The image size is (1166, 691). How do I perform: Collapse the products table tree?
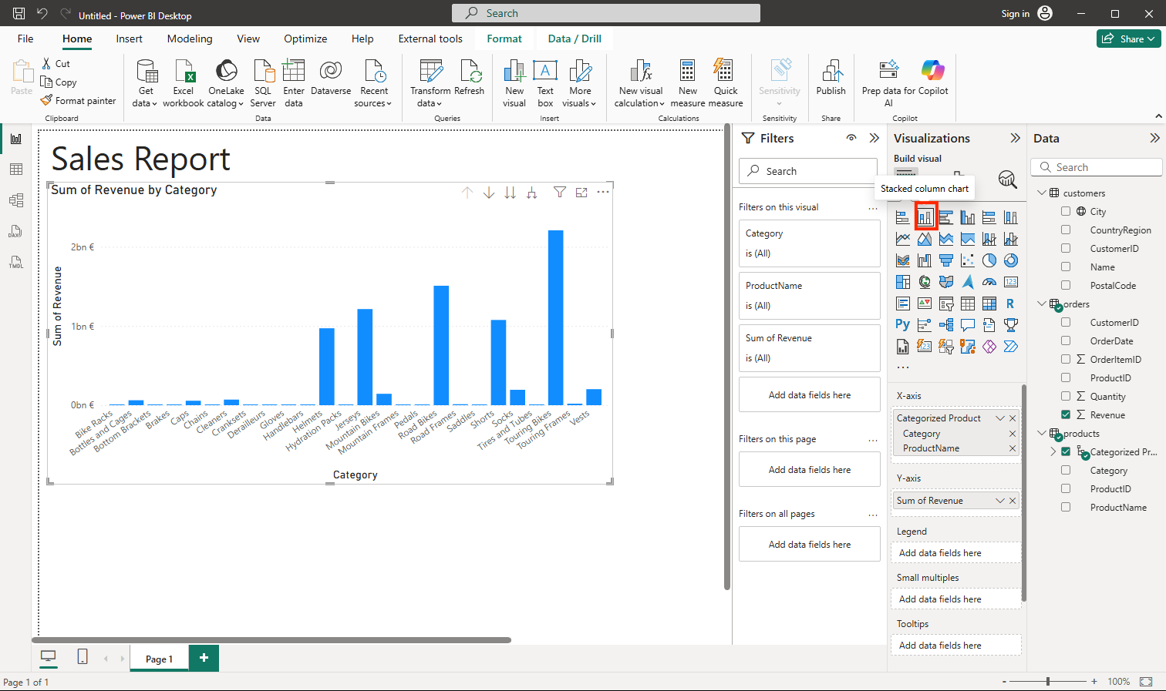pyautogui.click(x=1041, y=433)
